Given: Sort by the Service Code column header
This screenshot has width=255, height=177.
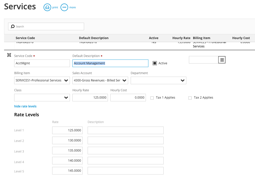Looking at the screenshot, I should coord(25,38).
